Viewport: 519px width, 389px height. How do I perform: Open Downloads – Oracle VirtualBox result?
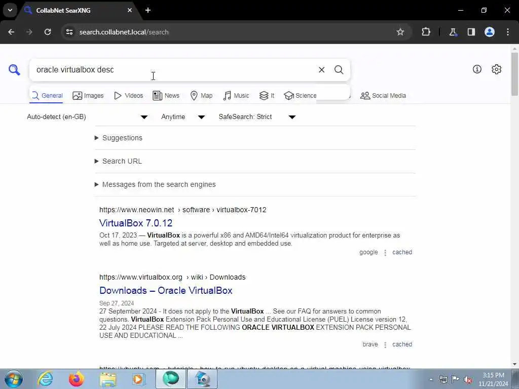click(x=166, y=290)
